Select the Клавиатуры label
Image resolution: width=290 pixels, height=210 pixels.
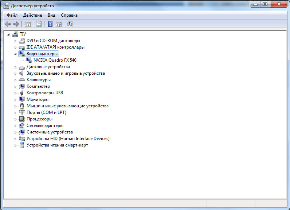39,80
